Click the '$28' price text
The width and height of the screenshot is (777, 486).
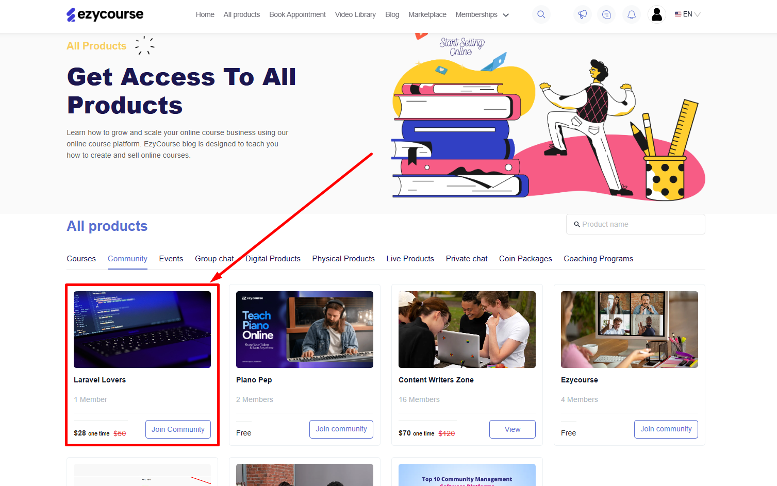[80, 433]
